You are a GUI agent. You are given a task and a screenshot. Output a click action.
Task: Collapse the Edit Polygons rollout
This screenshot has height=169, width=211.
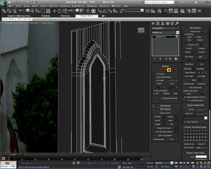pos(165,109)
